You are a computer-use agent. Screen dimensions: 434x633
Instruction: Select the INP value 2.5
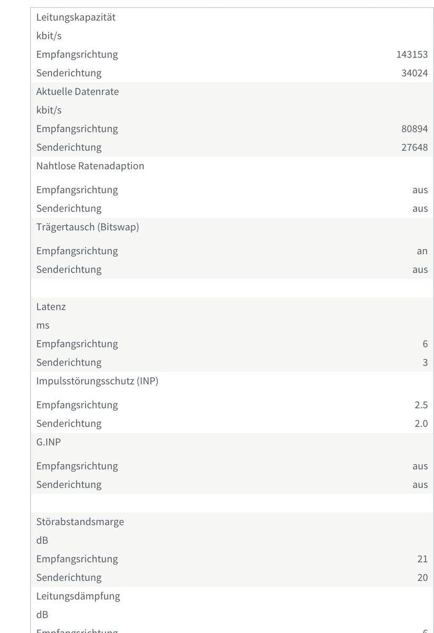[421, 405]
